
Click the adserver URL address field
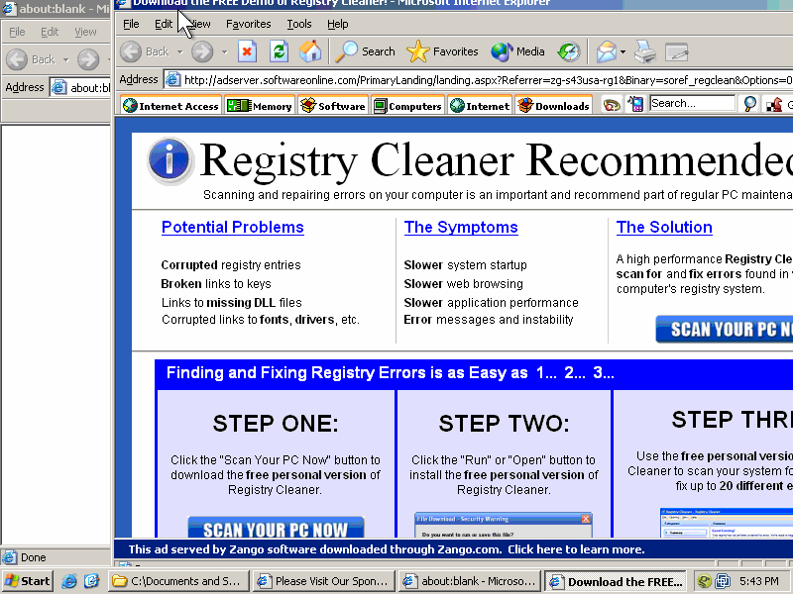[478, 80]
